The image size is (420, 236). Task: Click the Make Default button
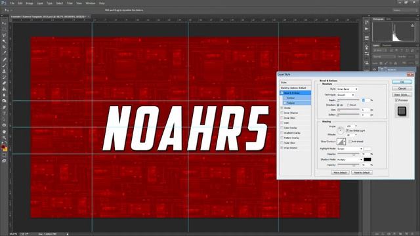click(x=340, y=172)
